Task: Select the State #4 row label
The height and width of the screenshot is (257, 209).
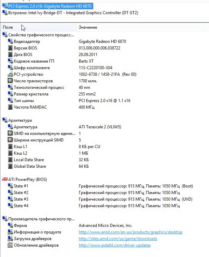Action: click(x=21, y=205)
